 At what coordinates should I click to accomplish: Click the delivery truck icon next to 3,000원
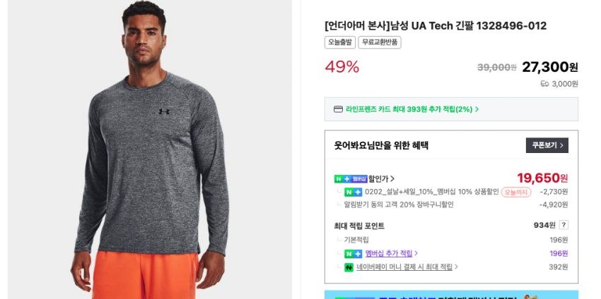click(x=544, y=84)
